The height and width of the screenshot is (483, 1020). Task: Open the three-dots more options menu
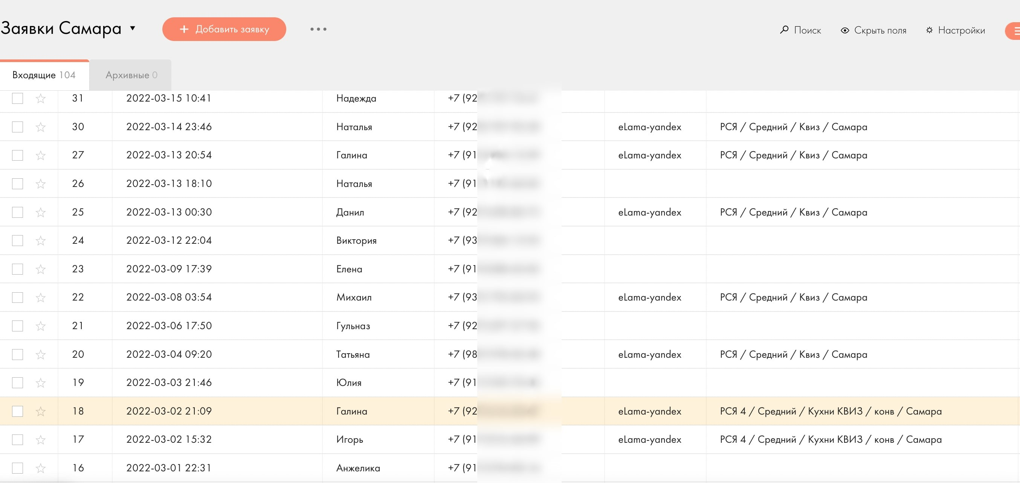tap(318, 29)
